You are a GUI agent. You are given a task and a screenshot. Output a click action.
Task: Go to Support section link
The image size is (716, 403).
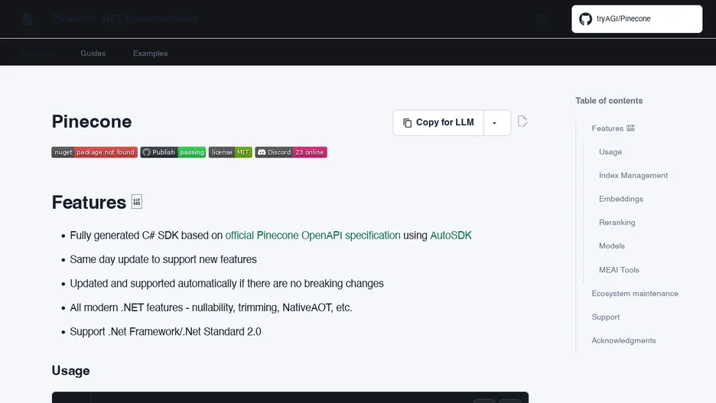click(x=606, y=317)
